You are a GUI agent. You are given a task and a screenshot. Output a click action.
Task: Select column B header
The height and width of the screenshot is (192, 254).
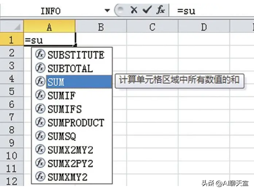coord(101,27)
